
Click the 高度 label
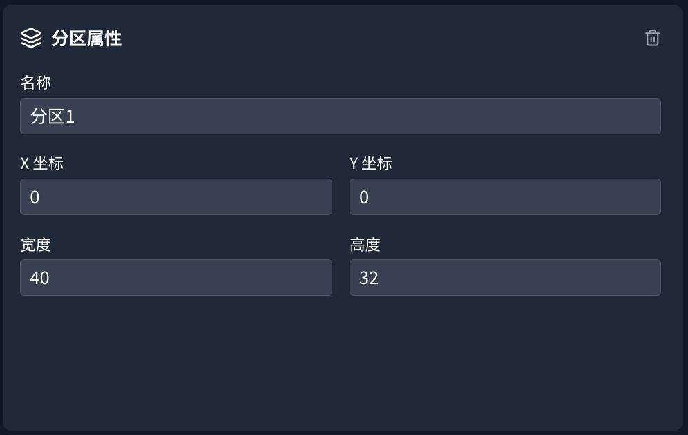[x=365, y=245]
